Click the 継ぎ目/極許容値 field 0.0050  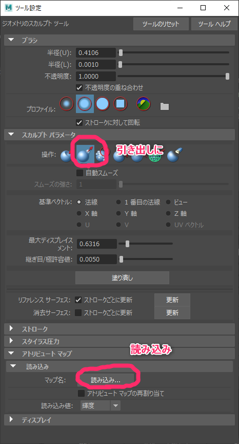click(96, 260)
